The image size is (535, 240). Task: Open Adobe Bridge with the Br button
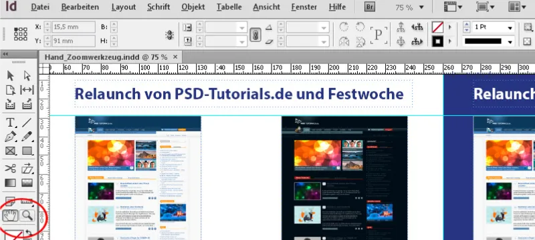coord(370,7)
